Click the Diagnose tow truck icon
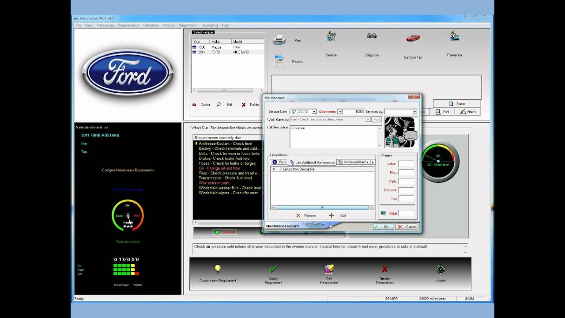565x318 pixels. tap(372, 36)
